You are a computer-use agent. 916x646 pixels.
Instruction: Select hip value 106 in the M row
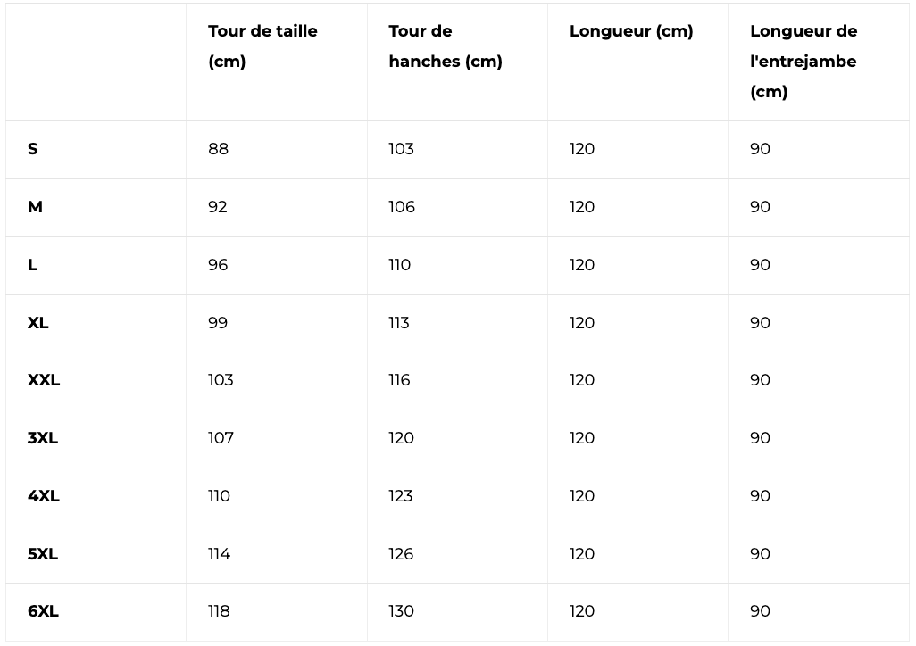click(402, 207)
